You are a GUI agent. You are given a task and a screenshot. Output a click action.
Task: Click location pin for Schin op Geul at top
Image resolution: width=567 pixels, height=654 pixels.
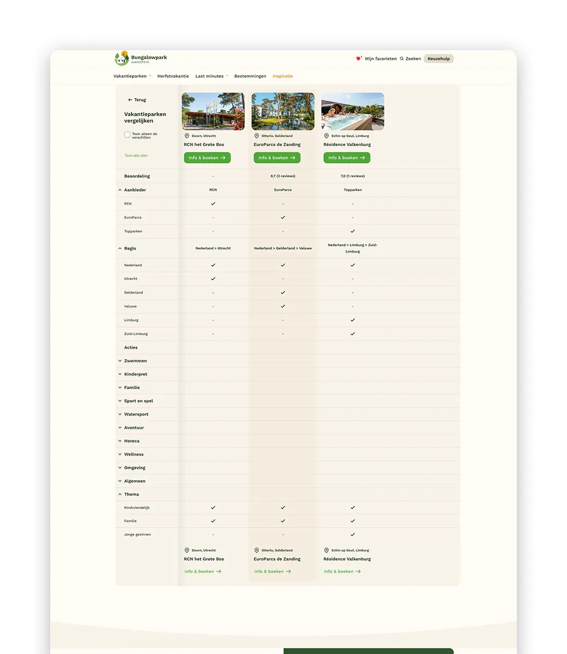click(x=327, y=136)
